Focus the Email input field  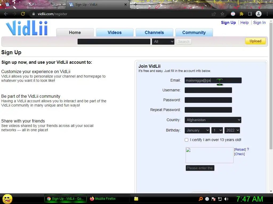pos(213,80)
